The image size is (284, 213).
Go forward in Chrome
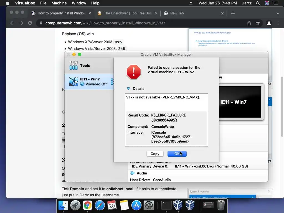pyautogui.click(x=21, y=23)
